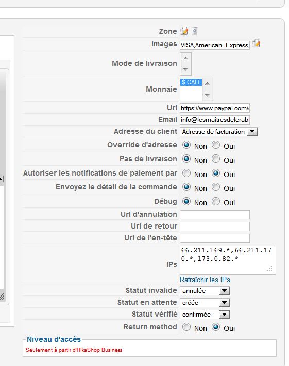
Task: Set Return method to Non
Action: click(186, 327)
